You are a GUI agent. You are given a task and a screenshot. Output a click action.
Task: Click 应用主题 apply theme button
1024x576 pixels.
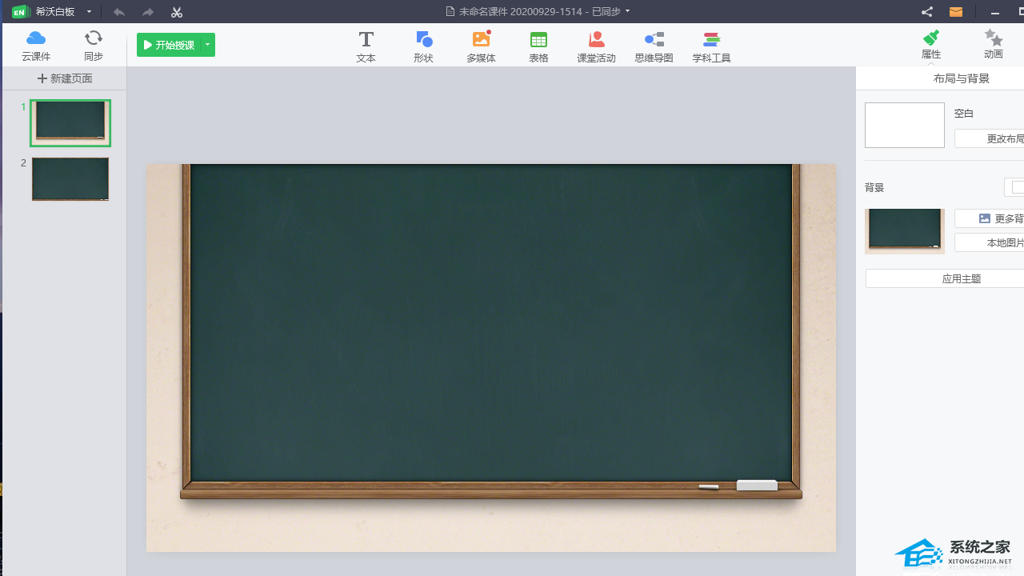point(945,278)
